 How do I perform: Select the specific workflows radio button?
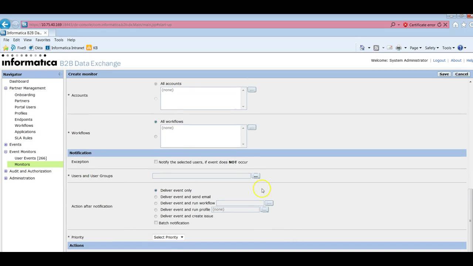(156, 137)
